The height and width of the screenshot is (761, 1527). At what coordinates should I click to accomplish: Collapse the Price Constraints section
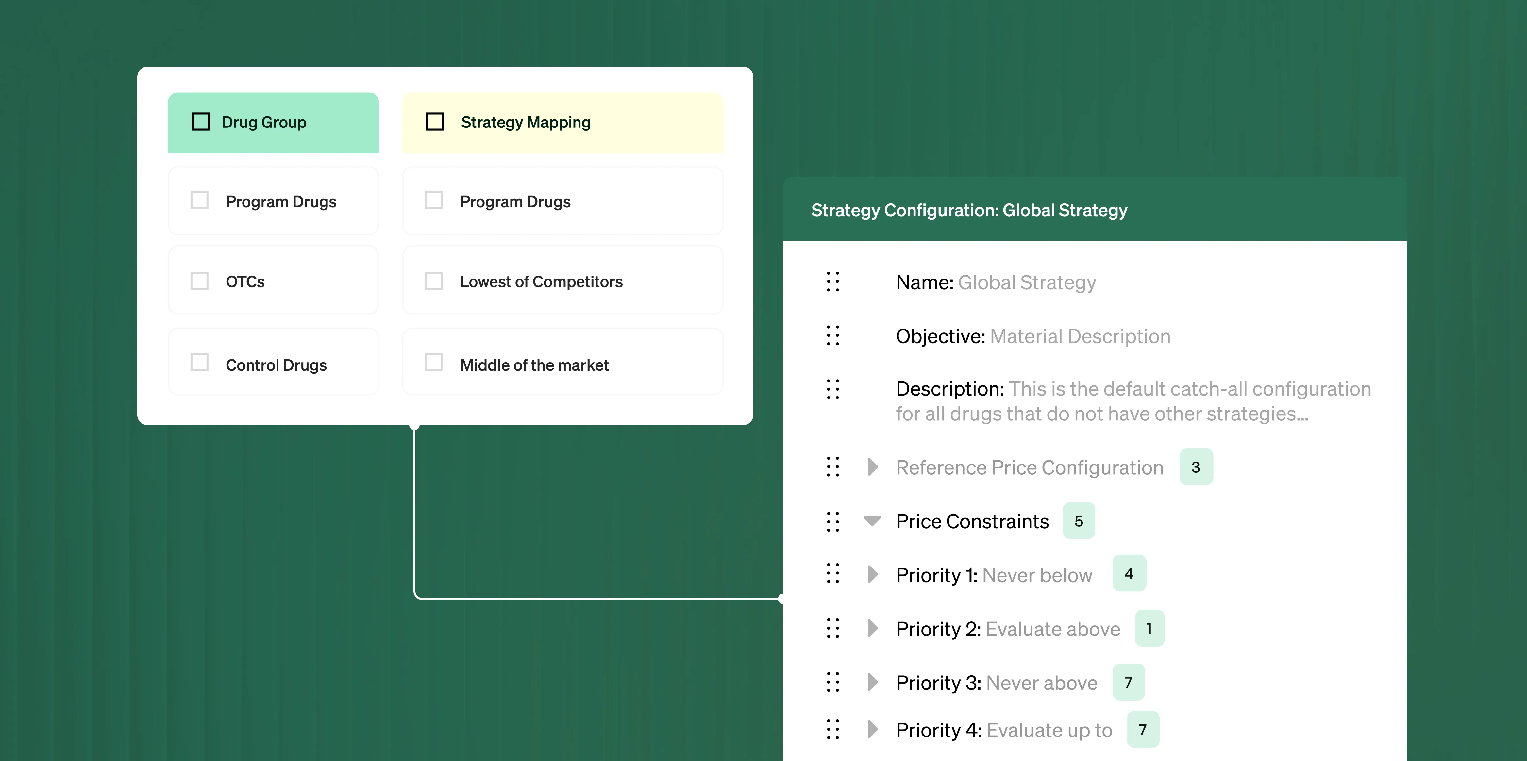click(872, 522)
